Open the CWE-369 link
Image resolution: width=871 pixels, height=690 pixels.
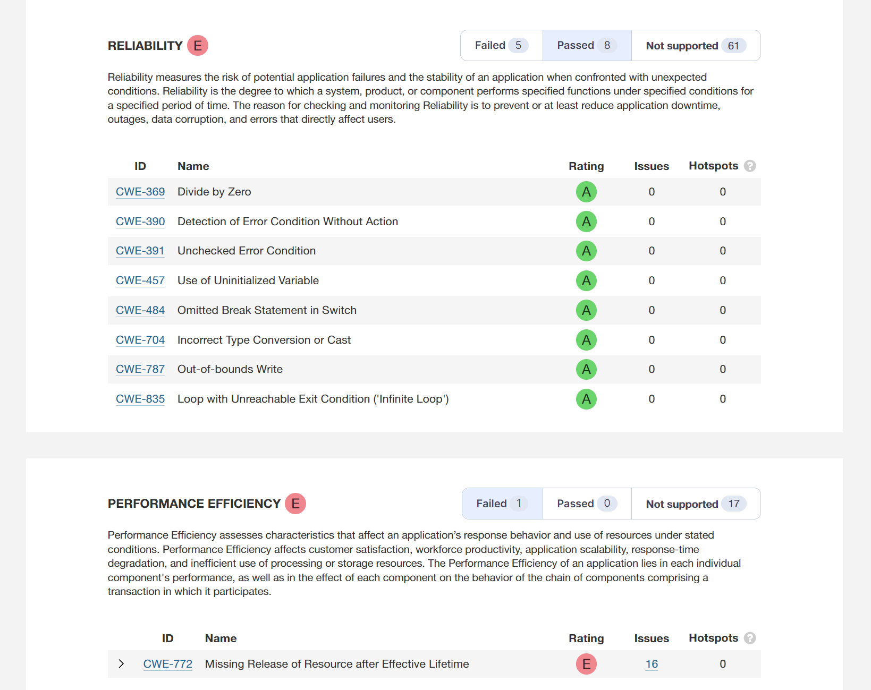point(140,192)
